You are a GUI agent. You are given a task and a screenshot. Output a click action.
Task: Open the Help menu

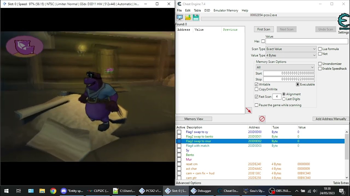click(x=245, y=10)
